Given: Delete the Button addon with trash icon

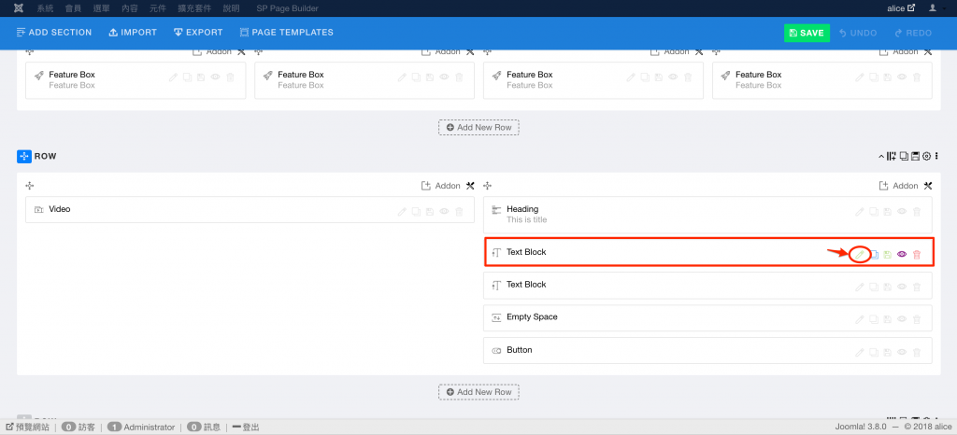Looking at the screenshot, I should pos(917,352).
